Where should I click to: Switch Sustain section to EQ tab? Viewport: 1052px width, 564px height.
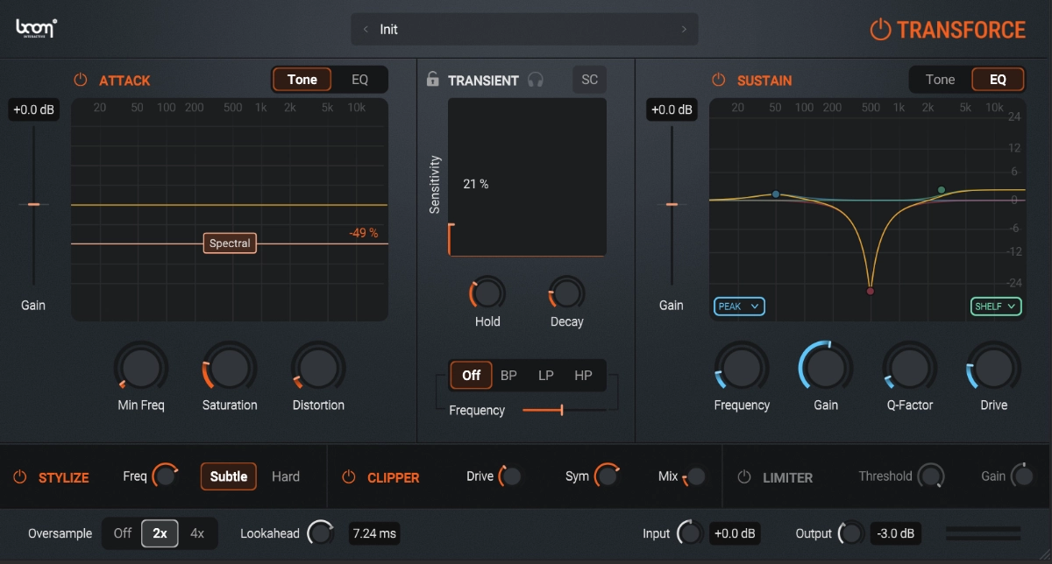pyautogui.click(x=999, y=80)
